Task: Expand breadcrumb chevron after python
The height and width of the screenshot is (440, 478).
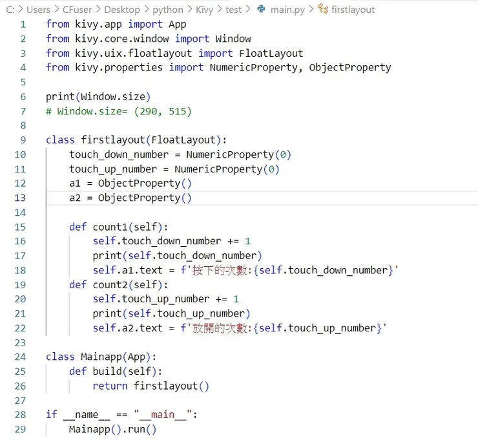Action: point(190,9)
